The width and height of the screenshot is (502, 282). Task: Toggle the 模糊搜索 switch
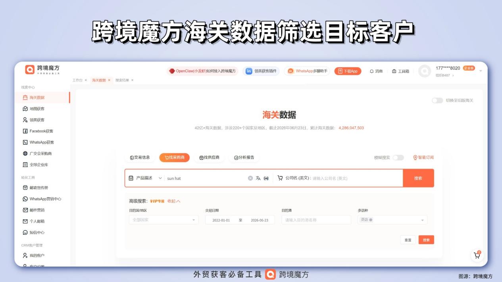398,158
